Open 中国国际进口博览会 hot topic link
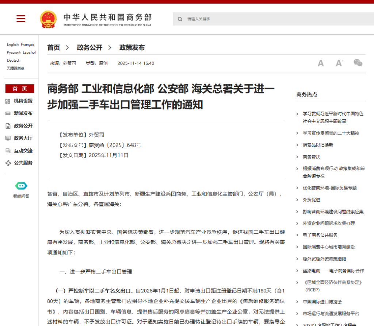 [322, 302]
